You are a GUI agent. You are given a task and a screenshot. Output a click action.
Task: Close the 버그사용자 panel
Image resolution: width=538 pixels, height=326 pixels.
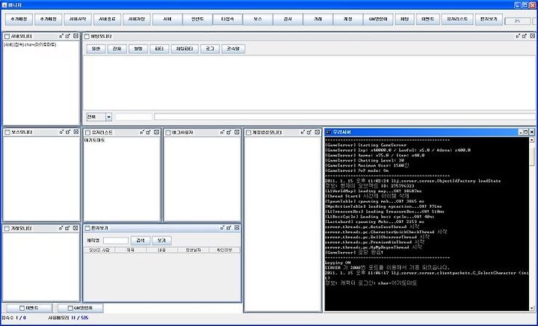pyautogui.click(x=237, y=132)
